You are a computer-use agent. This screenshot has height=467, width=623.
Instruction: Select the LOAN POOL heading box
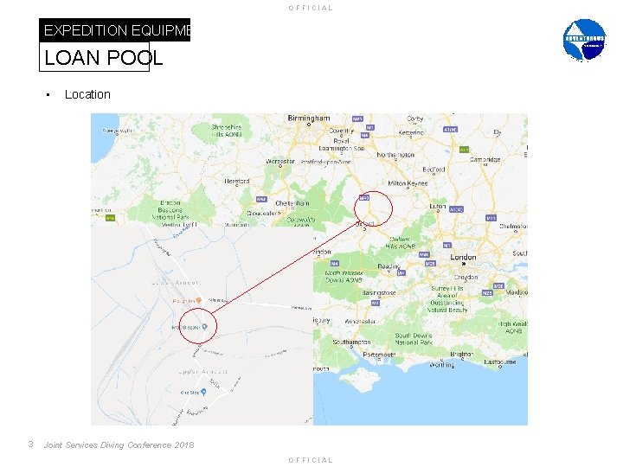(94, 57)
